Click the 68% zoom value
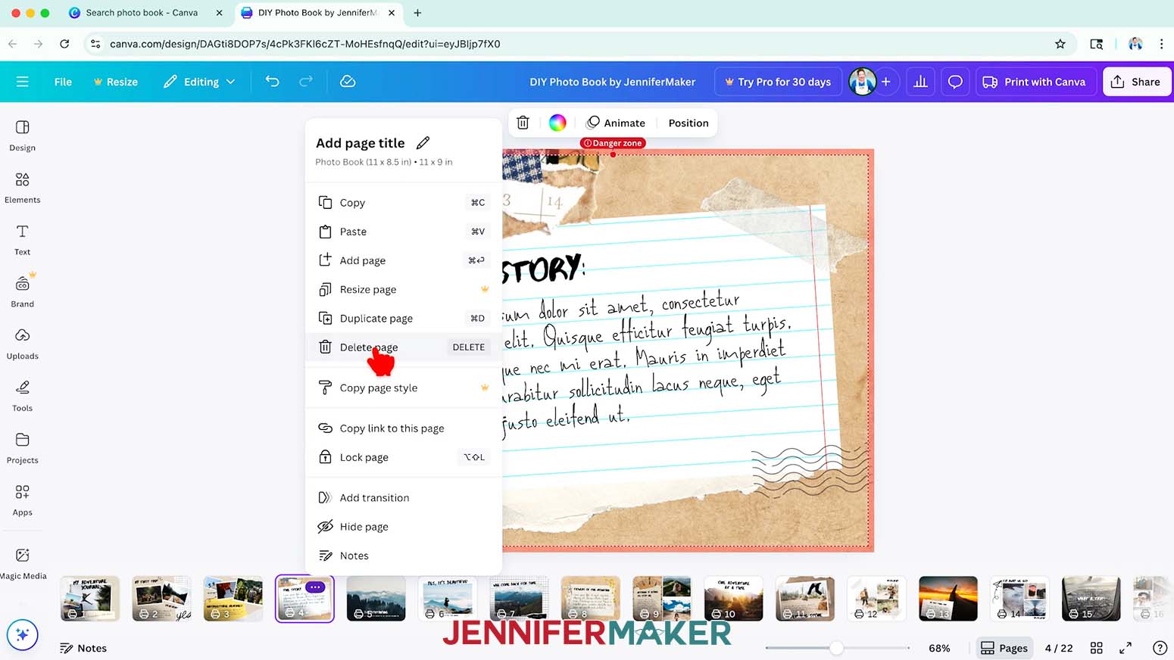 click(x=939, y=648)
